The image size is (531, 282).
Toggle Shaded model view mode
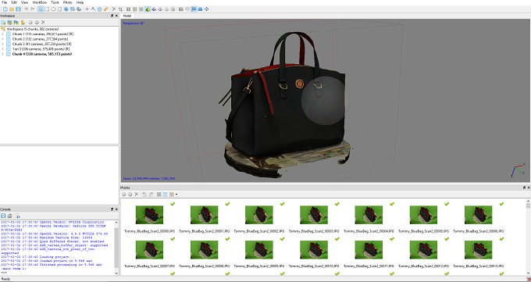coord(148,9)
